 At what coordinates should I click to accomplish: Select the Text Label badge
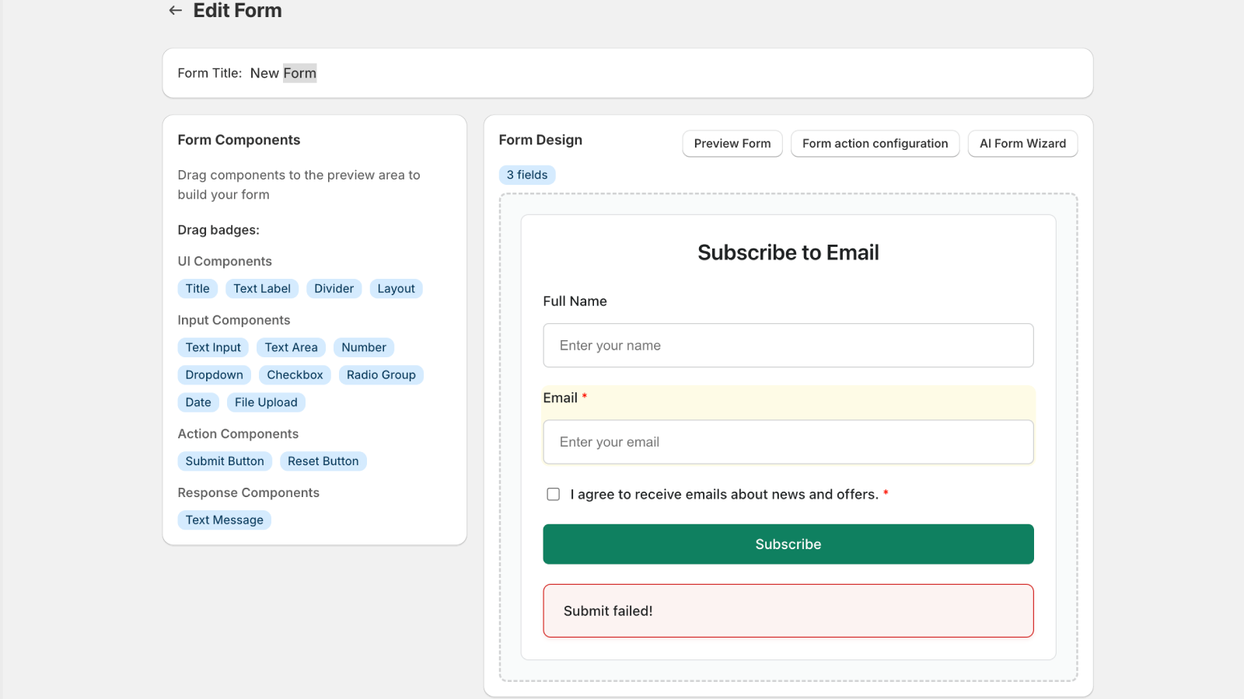[x=262, y=289]
